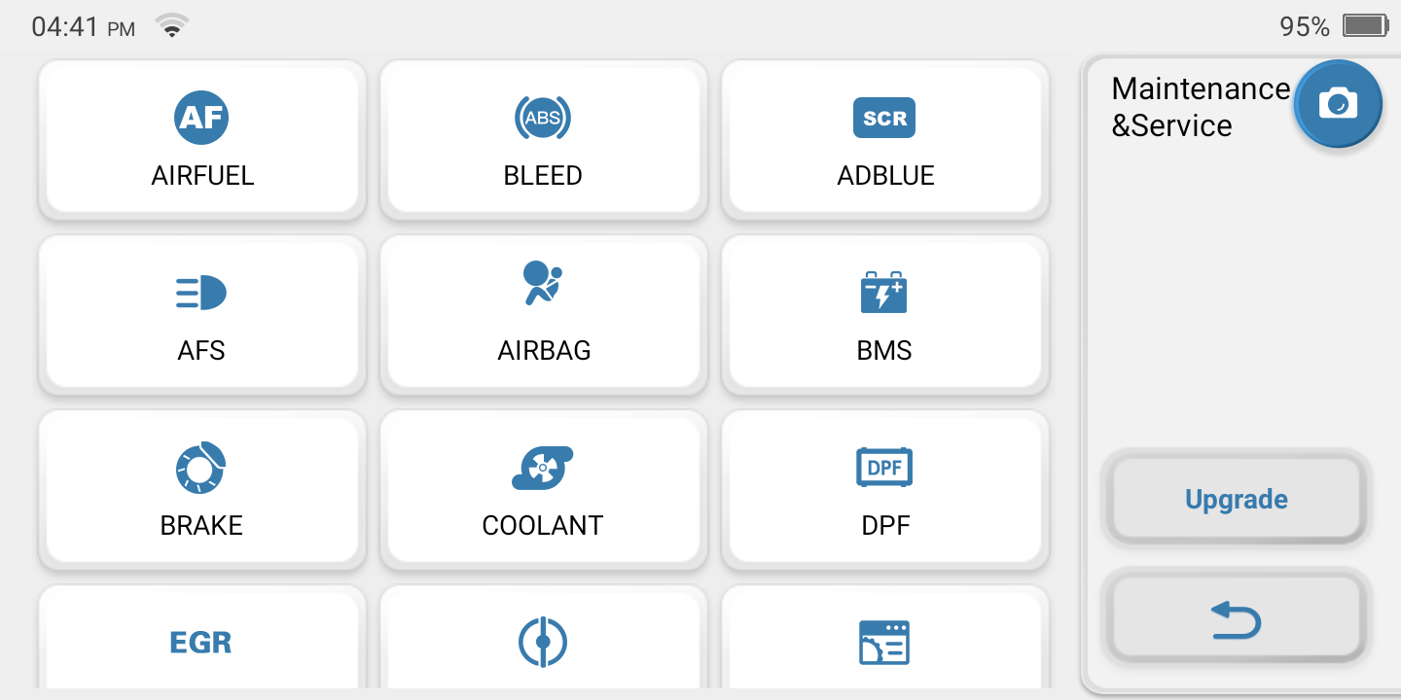Tap the battery indicator icon

click(x=1366, y=26)
